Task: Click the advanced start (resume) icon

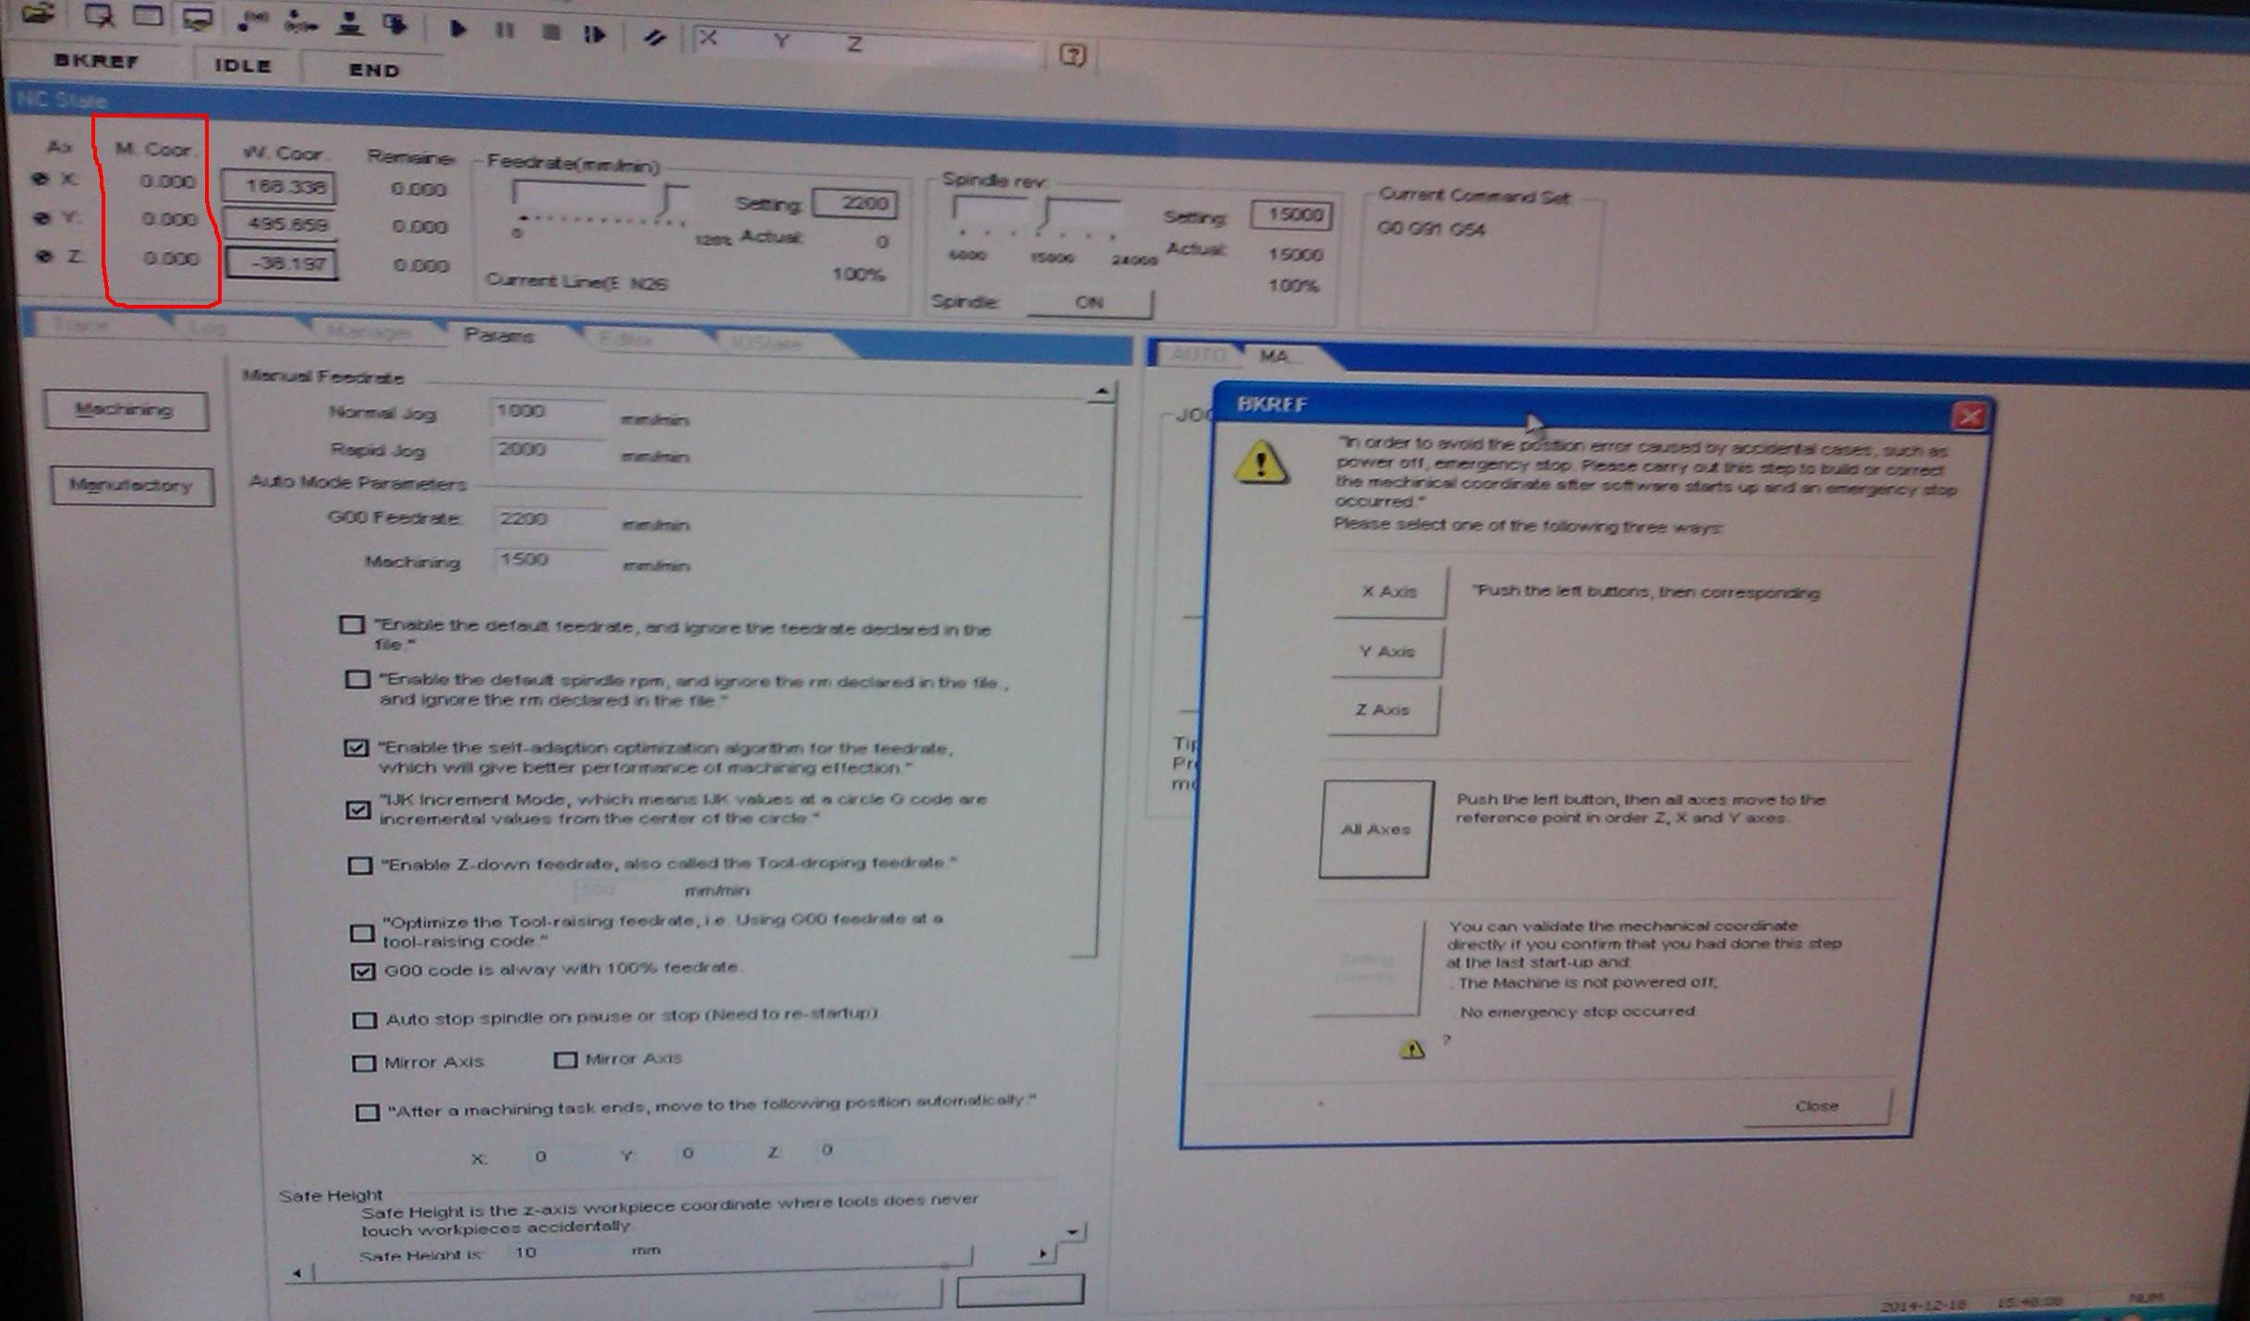Action: pyautogui.click(x=596, y=34)
